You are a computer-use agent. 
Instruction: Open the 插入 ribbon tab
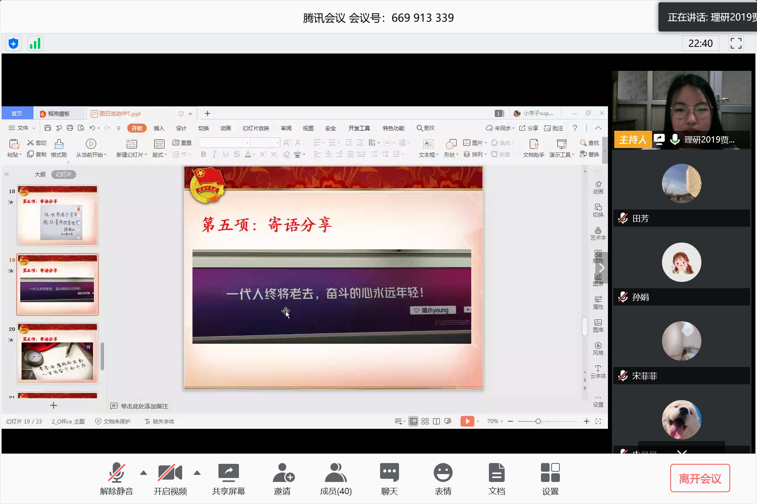point(159,128)
